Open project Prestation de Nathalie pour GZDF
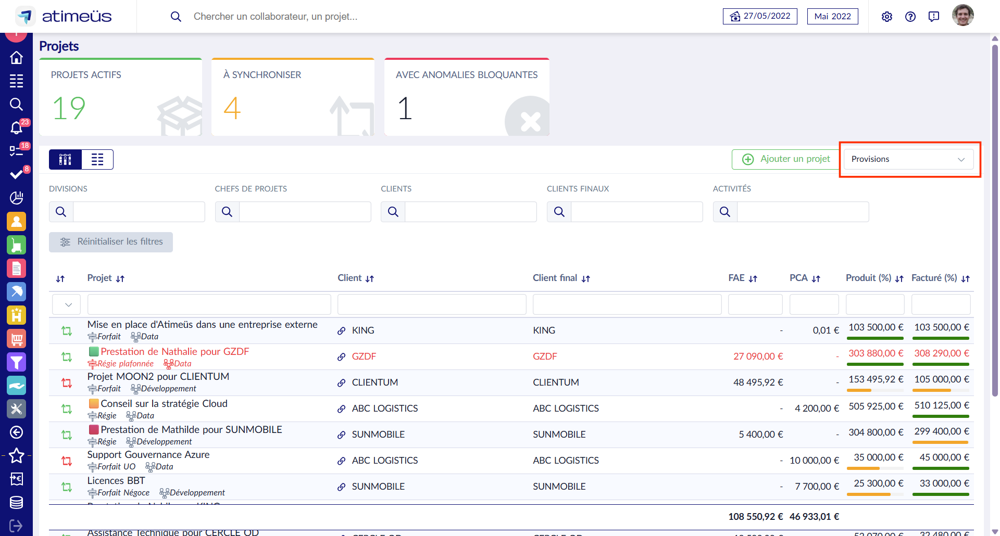 175,351
